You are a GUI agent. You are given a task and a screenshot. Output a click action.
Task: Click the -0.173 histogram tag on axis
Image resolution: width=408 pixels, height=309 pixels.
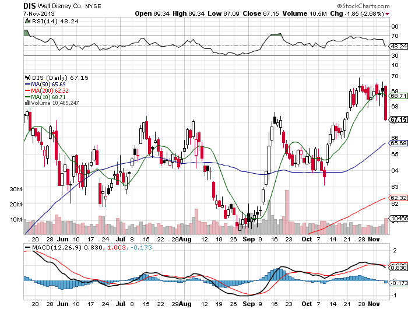(398, 283)
